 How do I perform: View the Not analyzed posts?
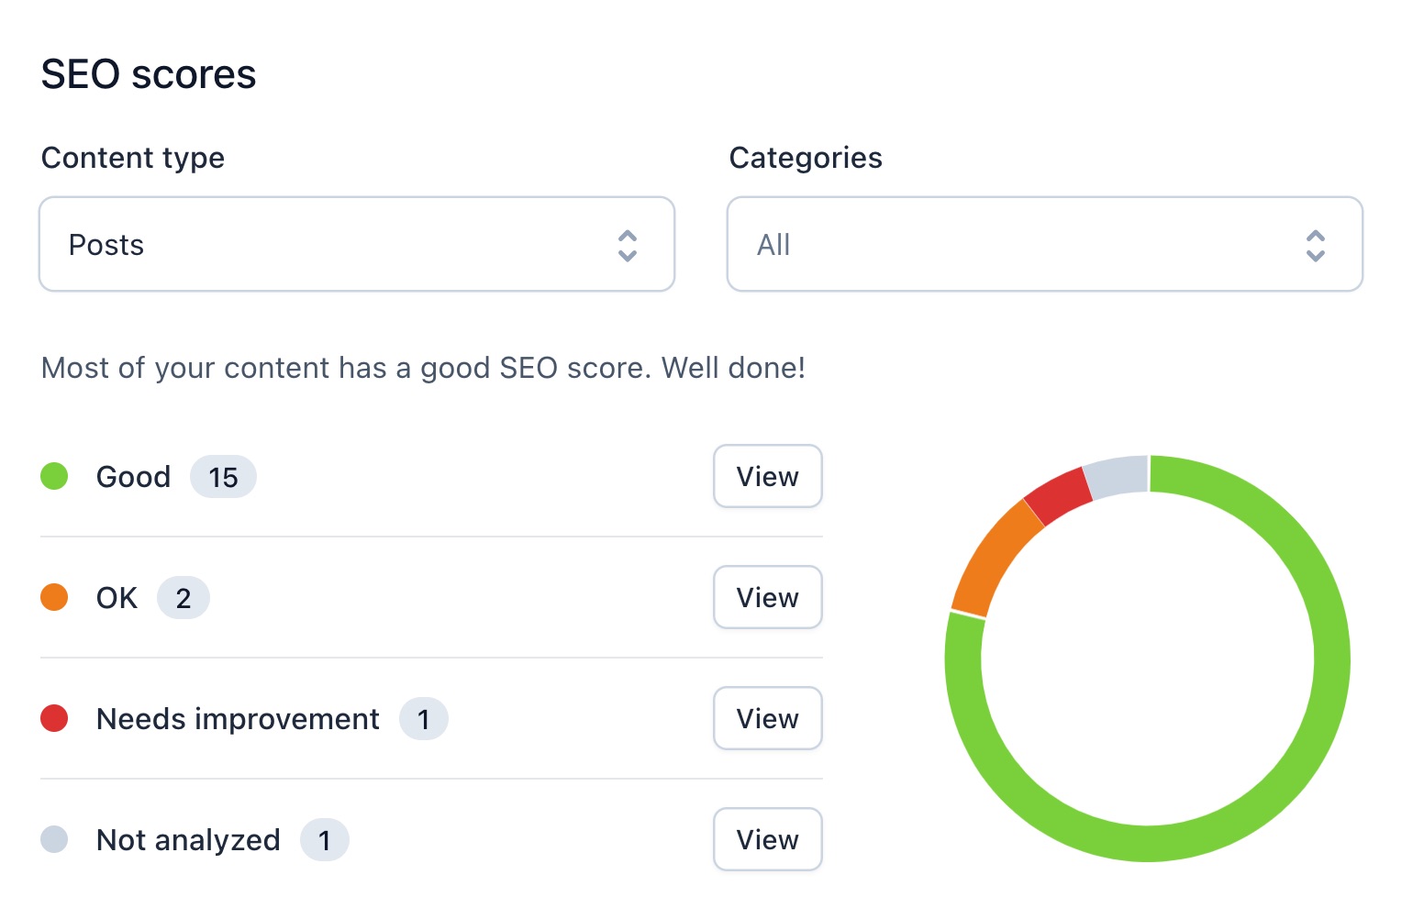point(767,839)
